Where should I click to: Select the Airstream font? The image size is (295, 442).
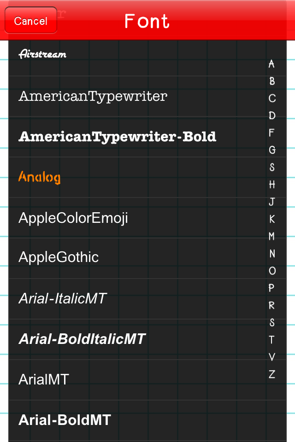42,54
